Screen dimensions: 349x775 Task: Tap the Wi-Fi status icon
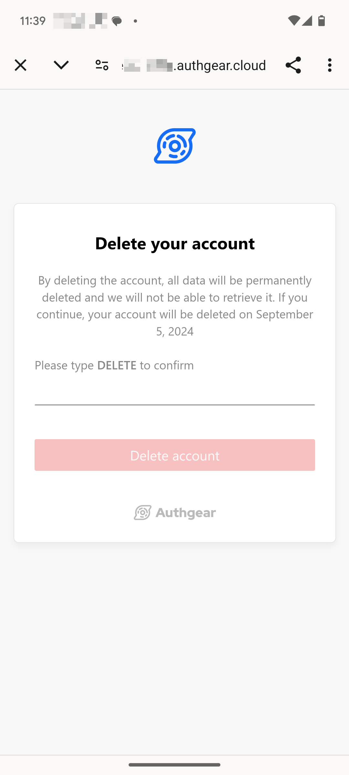click(294, 21)
